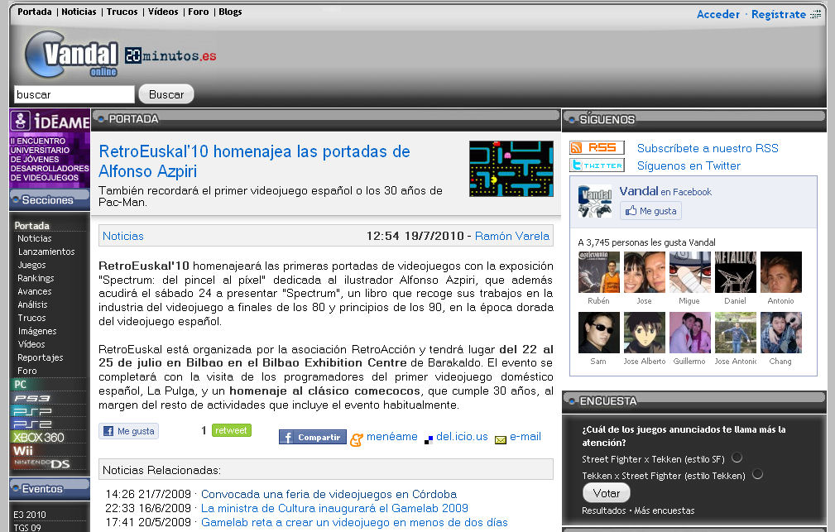Open Juegos in the sidebar
Image resolution: width=835 pixels, height=532 pixels.
click(x=32, y=265)
